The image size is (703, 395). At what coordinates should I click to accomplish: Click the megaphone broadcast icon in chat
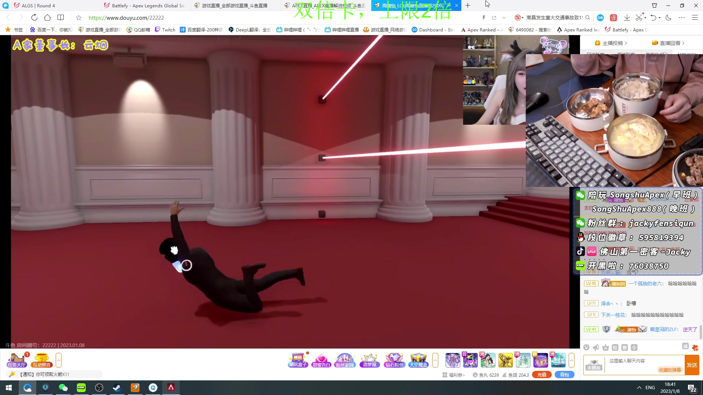click(596, 347)
